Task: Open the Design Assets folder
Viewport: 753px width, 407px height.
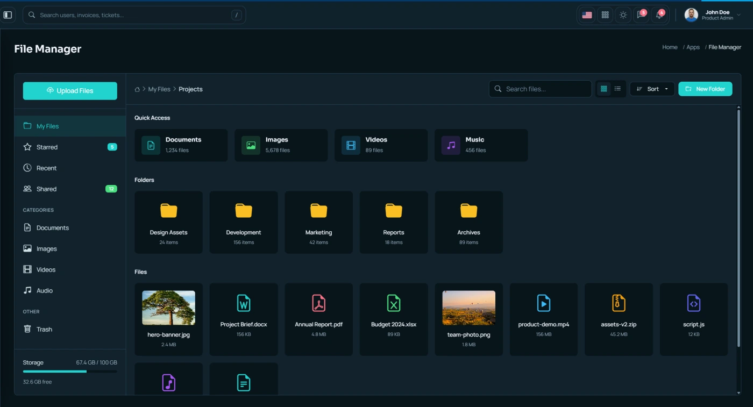Action: click(x=168, y=222)
